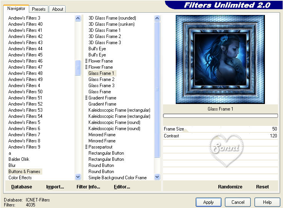The image size is (283, 208).
Task: Click the Apply button
Action: click(x=208, y=202)
